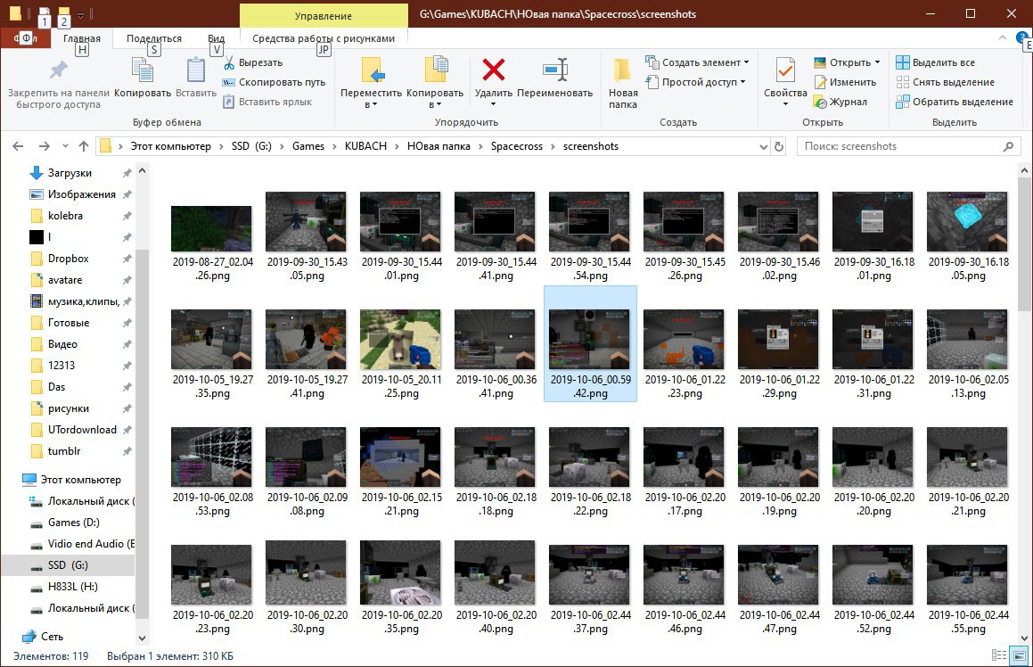
Task: Select all with Выделить все
Action: pyautogui.click(x=936, y=62)
